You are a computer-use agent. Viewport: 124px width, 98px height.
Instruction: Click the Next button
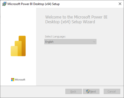click(x=91, y=91)
